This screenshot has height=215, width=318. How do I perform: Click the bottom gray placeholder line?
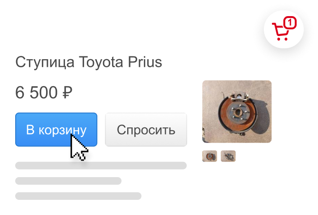pos(78,196)
